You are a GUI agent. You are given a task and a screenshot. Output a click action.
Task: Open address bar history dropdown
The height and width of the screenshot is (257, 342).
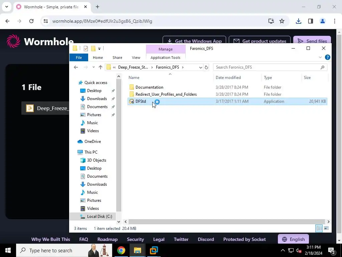(201, 67)
